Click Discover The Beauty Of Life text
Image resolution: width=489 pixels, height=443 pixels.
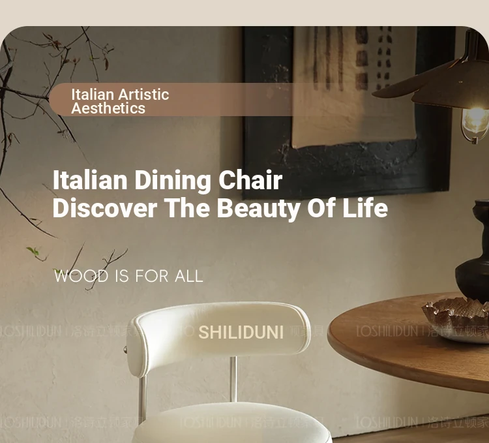[220, 208]
